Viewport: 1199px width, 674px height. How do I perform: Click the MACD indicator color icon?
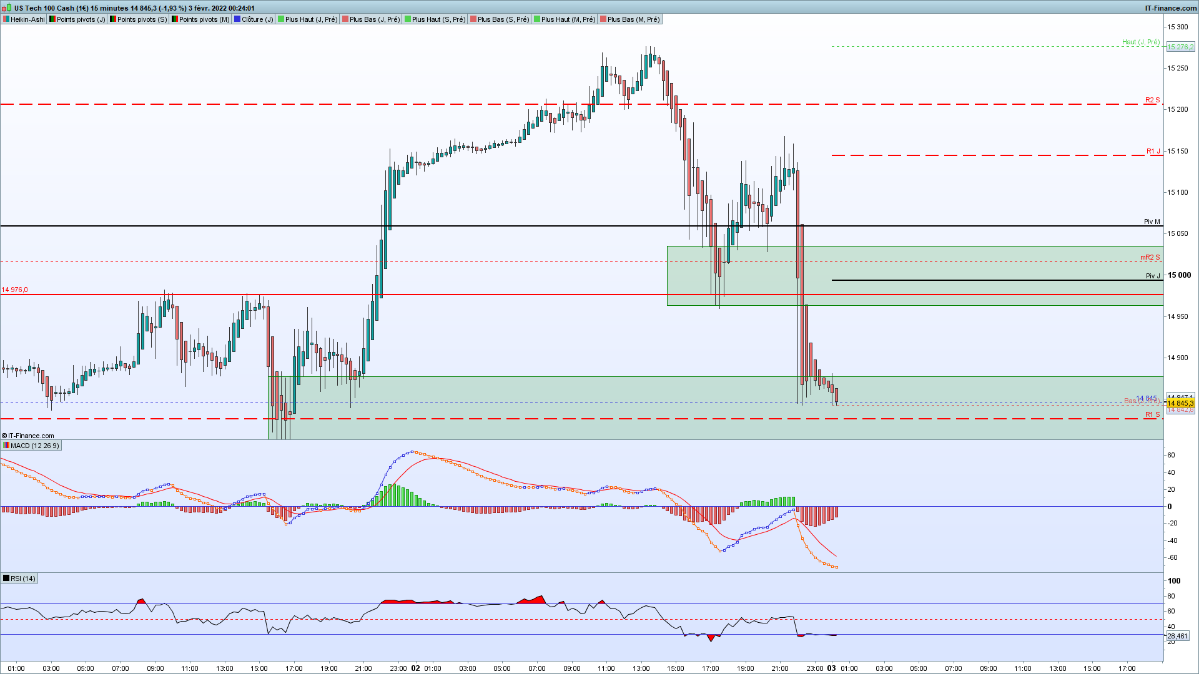6,446
